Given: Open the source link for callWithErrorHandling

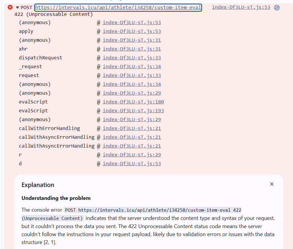Looking at the screenshot, I should 131,128.
